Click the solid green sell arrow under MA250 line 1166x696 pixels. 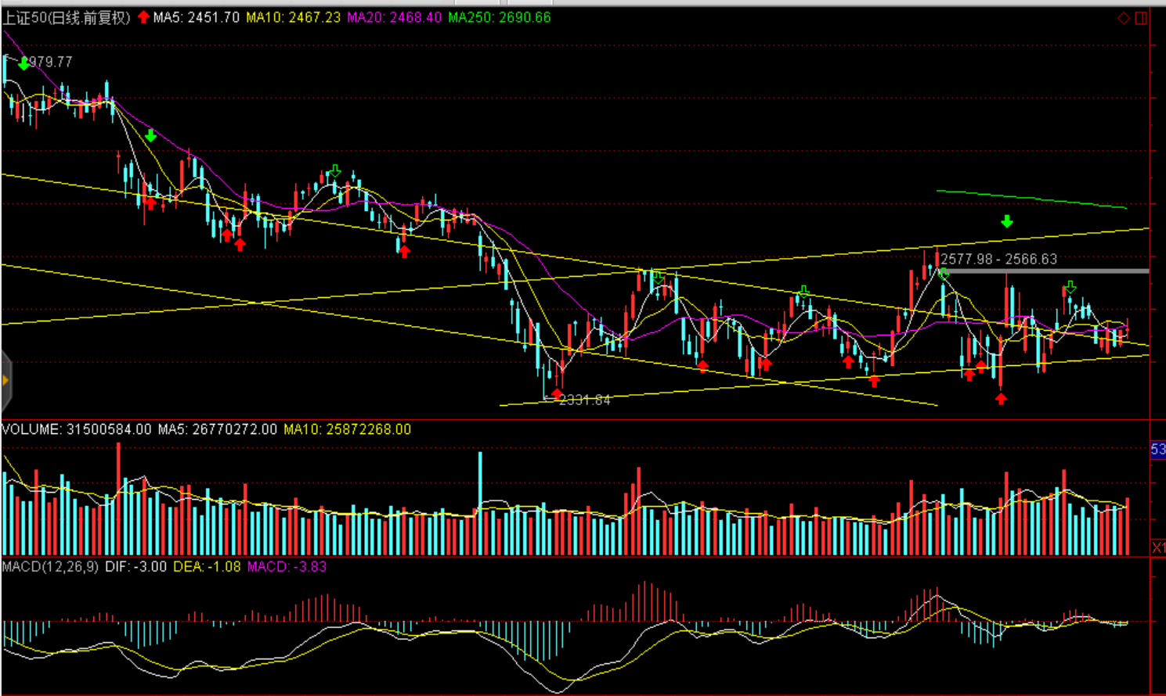[x=1007, y=222]
